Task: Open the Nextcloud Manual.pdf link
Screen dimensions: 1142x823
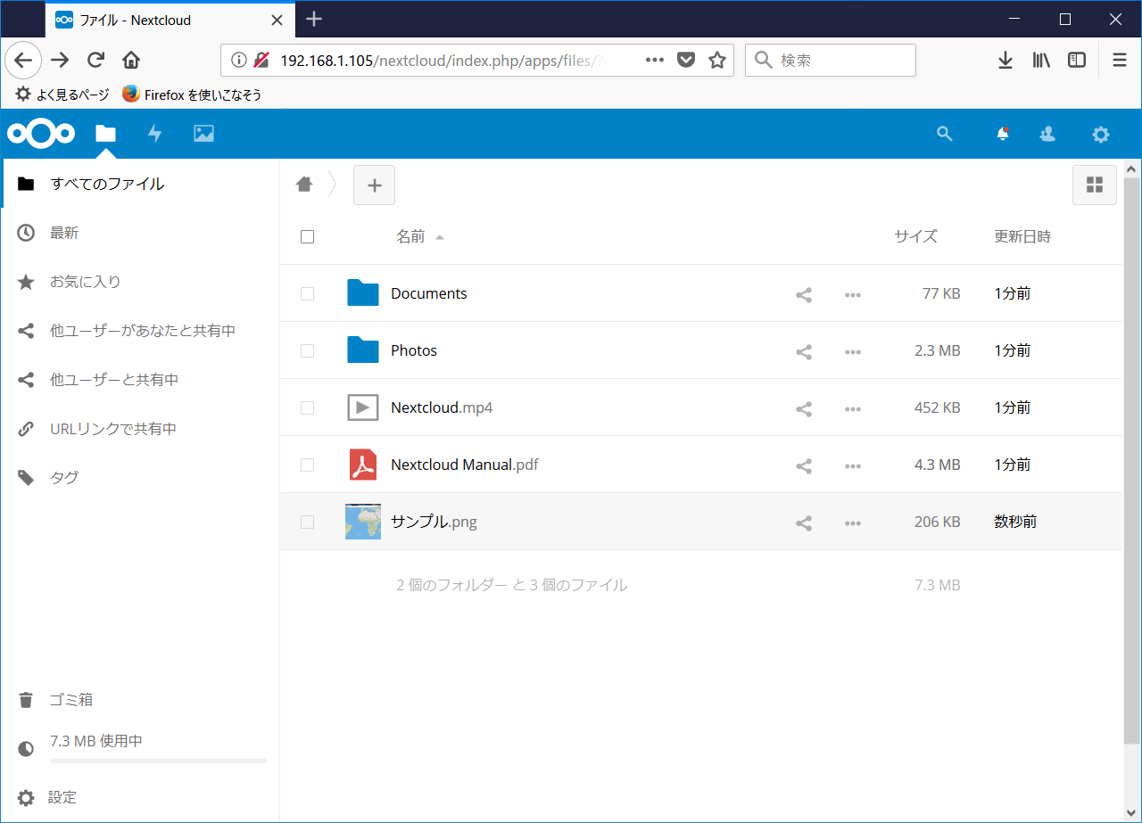Action: pos(464,465)
